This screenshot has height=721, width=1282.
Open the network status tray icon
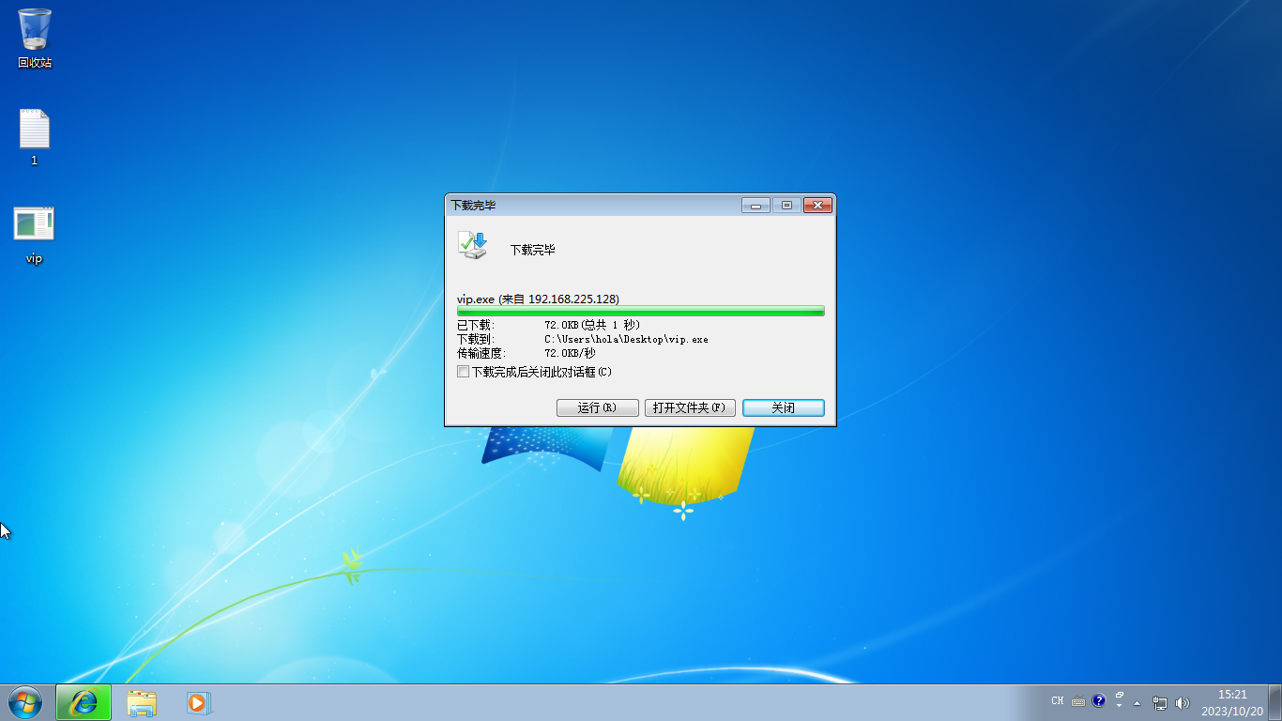1160,702
